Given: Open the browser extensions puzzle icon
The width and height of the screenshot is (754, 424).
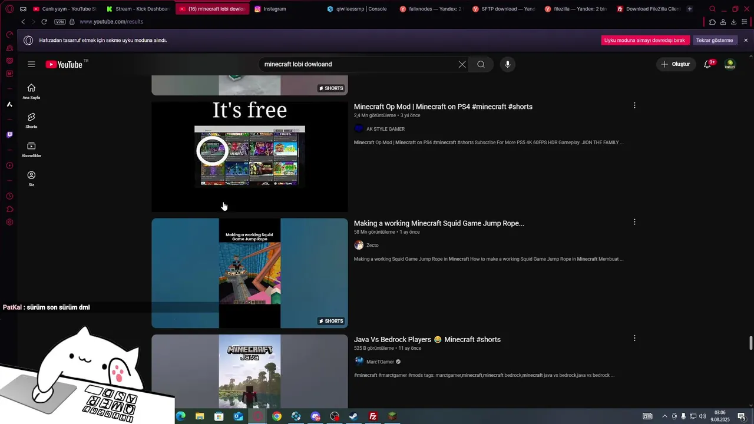Looking at the screenshot, I should [x=712, y=22].
